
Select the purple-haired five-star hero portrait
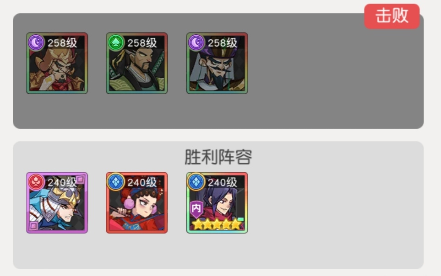[x=217, y=203]
